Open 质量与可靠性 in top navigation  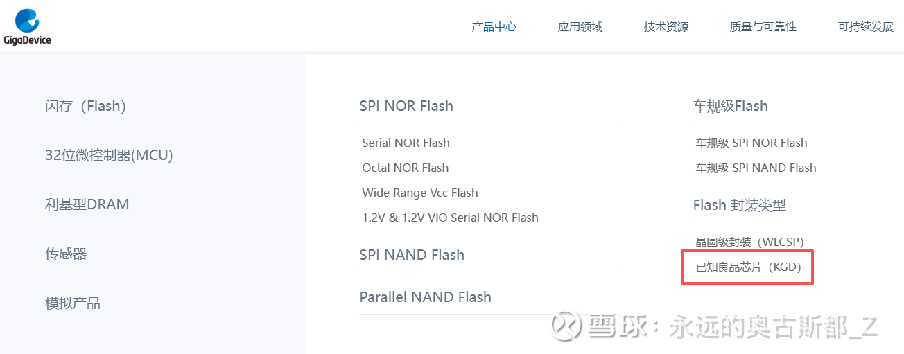pos(763,27)
